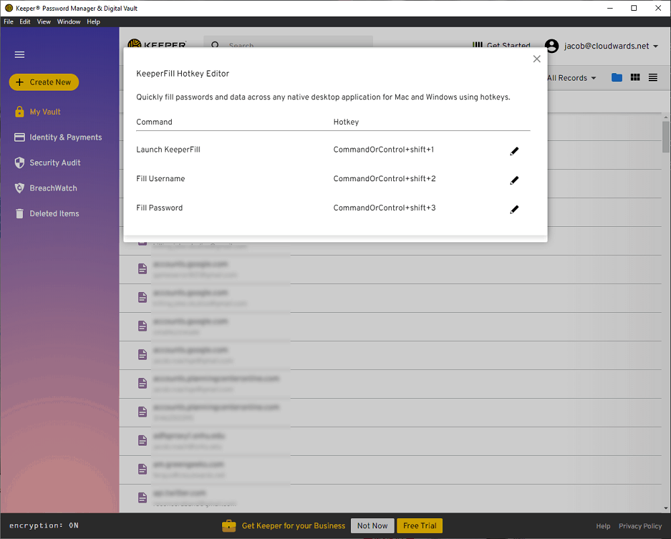Switch to grid view
Screen dimensions: 671x539
635,77
